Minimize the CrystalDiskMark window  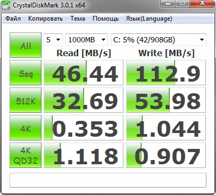(168, 3)
